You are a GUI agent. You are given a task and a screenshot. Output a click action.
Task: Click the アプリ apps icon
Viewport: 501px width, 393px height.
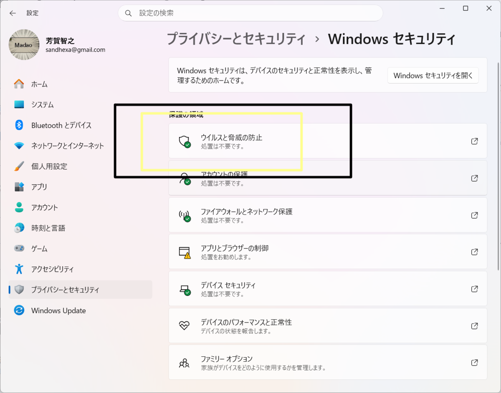(x=19, y=186)
